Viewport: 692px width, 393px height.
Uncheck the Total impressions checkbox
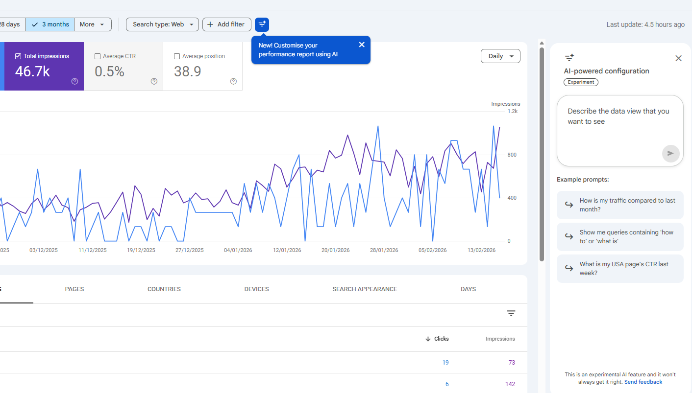pos(18,56)
